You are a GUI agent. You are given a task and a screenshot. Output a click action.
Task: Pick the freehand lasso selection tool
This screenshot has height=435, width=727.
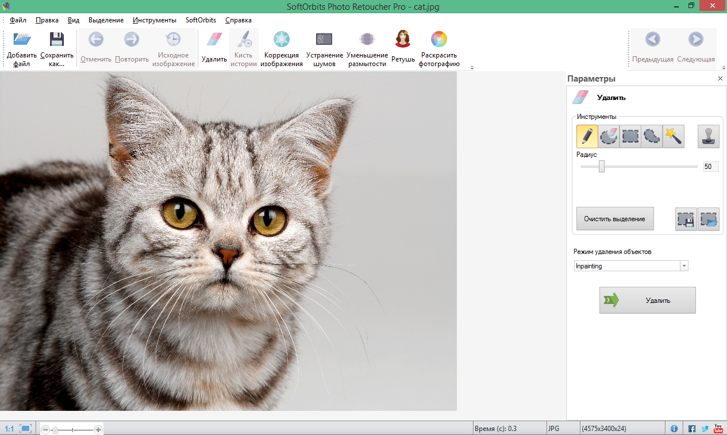tap(651, 136)
